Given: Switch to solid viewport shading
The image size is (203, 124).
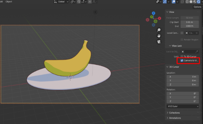Looking at the screenshot, I should pyautogui.click(x=191, y=2).
